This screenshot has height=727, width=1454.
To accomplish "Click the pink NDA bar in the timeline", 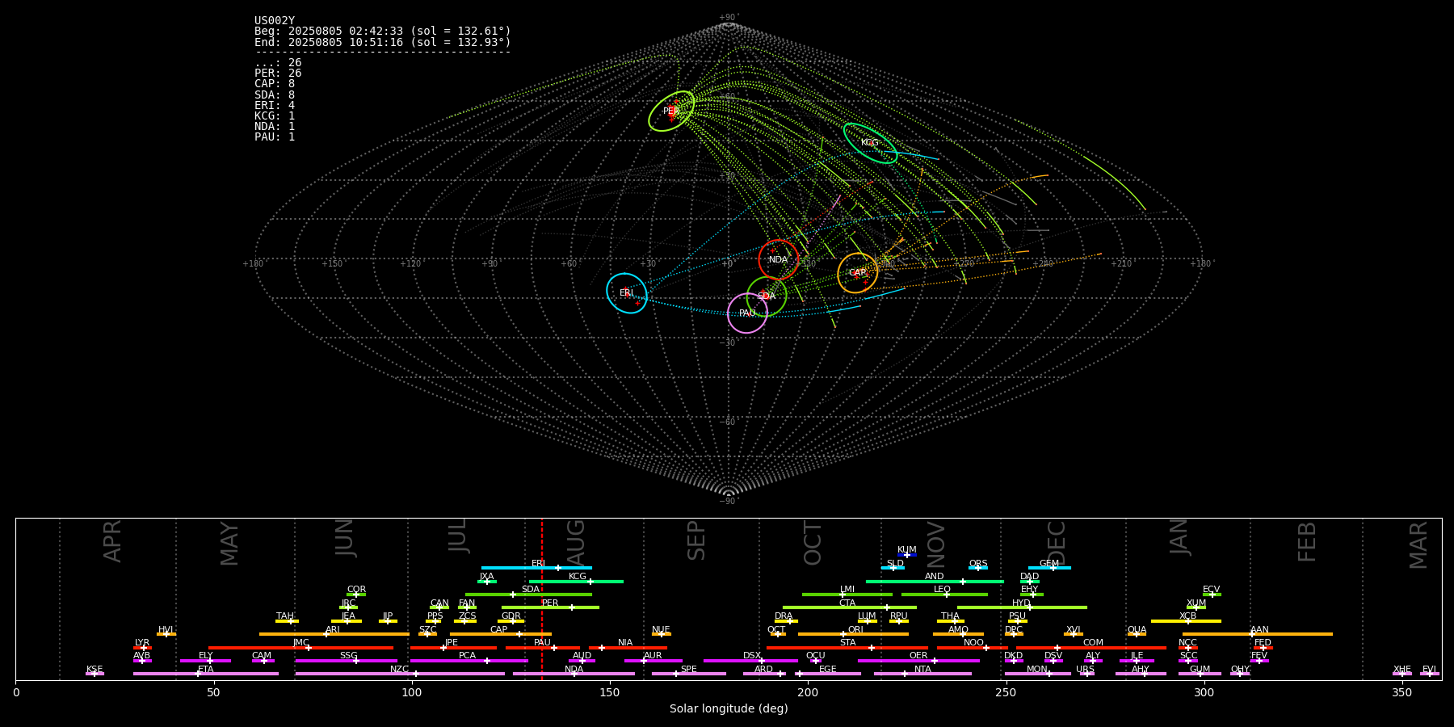I will (574, 674).
